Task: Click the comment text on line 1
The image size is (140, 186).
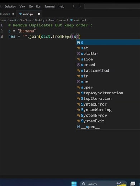Action: 50,25
